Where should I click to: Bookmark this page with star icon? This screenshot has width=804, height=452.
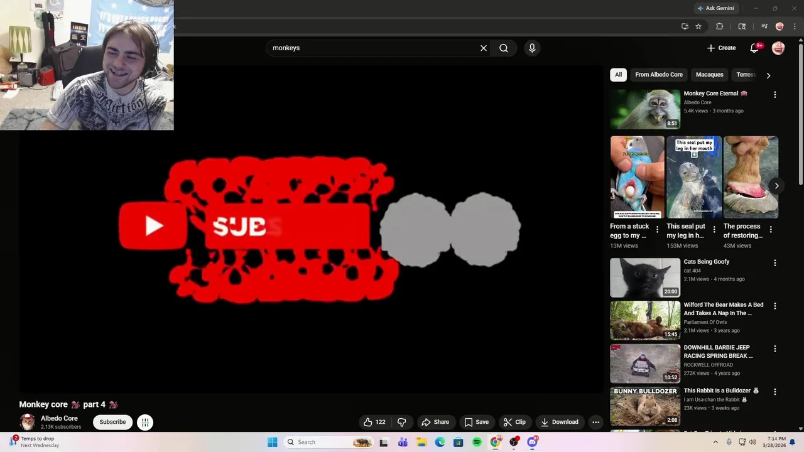(x=698, y=26)
